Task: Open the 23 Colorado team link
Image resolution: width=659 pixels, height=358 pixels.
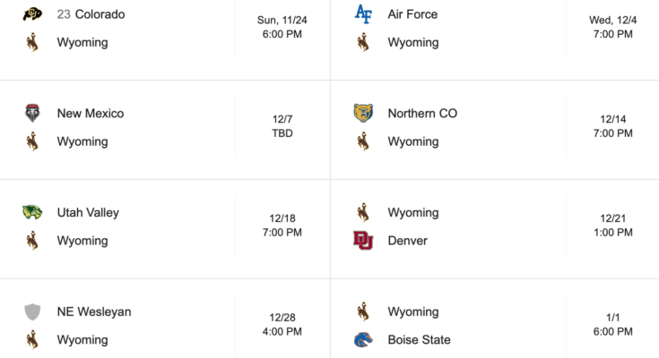Action: pyautogui.click(x=91, y=14)
